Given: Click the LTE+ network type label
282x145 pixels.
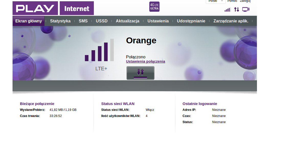Looking at the screenshot, I should point(101,69).
